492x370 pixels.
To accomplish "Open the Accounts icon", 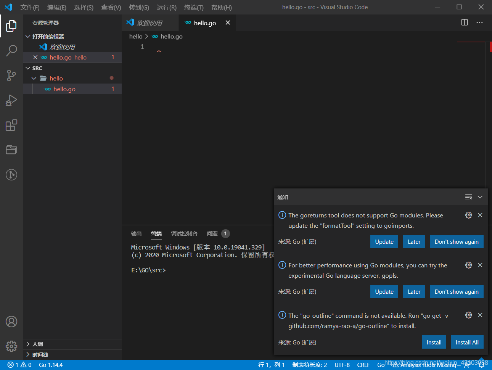I will 11,322.
